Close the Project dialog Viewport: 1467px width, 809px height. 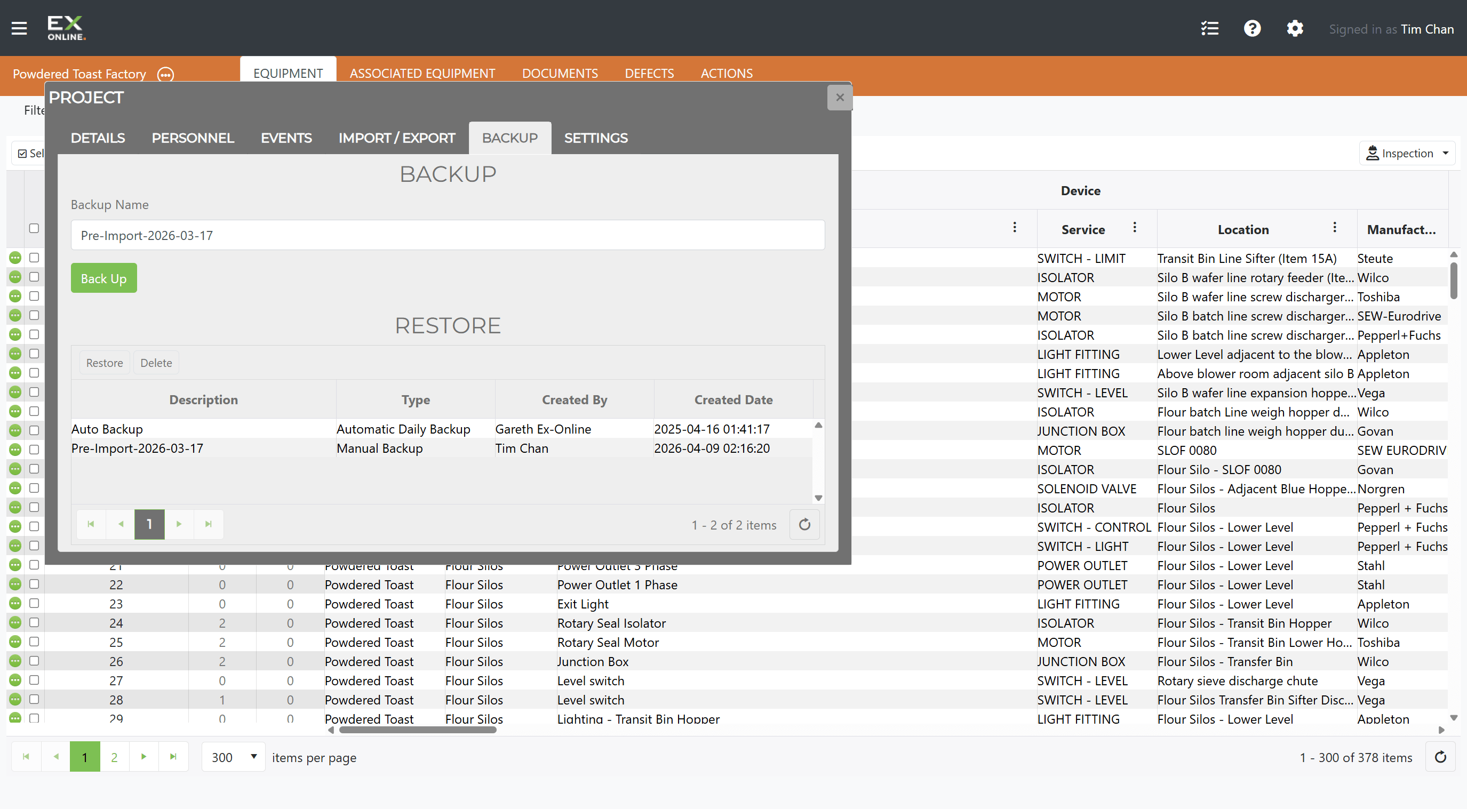click(840, 98)
